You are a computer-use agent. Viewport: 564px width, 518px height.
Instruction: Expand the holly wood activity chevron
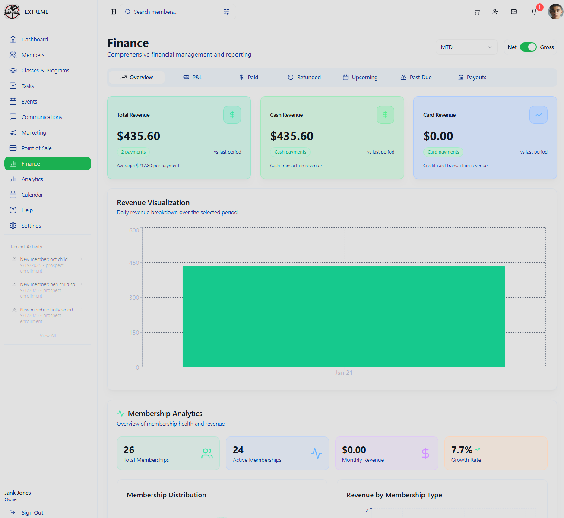(x=81, y=310)
